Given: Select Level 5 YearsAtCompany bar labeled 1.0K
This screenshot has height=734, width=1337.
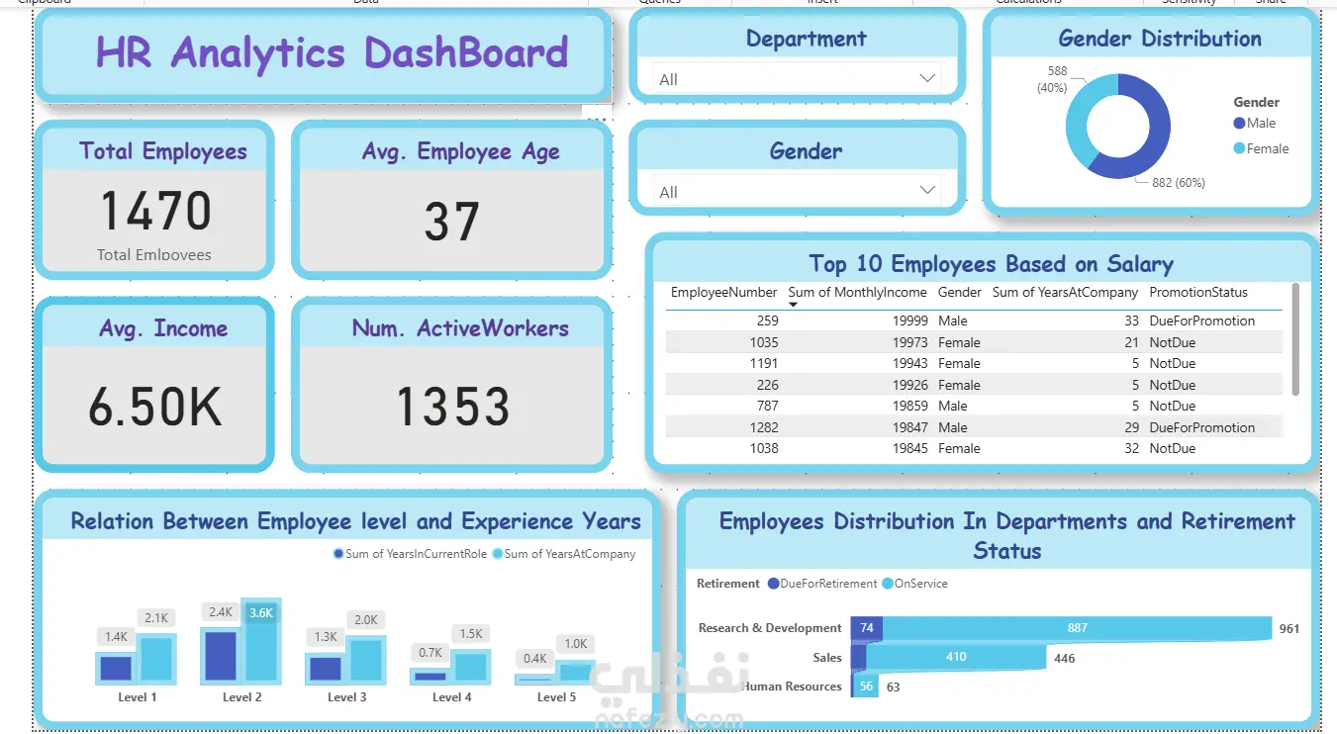Looking at the screenshot, I should coord(575,673).
